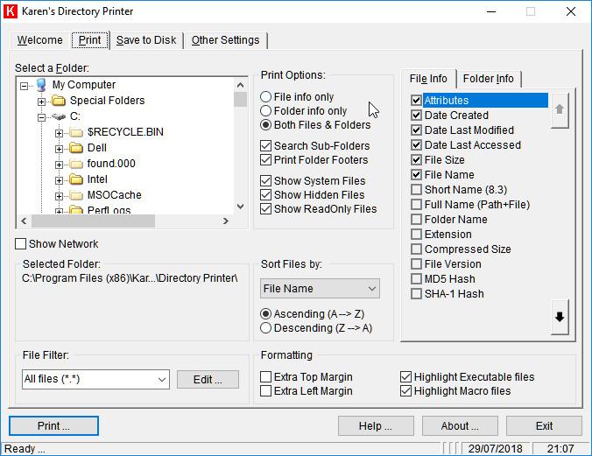Click the My Computer icon in folder tree

[x=41, y=85]
